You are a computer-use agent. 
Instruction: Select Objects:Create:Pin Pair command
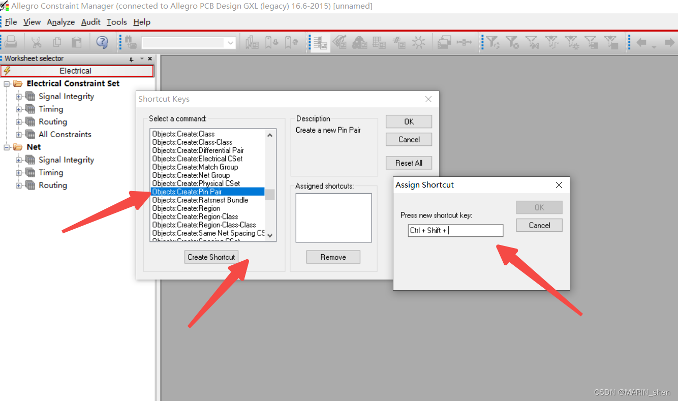pos(208,192)
